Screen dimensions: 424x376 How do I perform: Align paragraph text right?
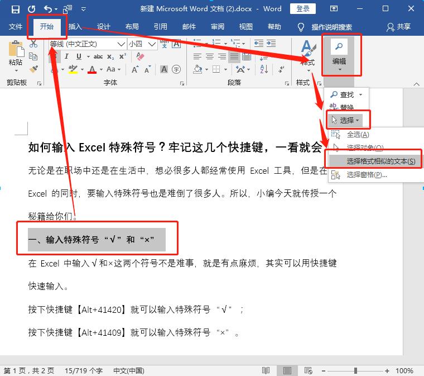[222, 56]
